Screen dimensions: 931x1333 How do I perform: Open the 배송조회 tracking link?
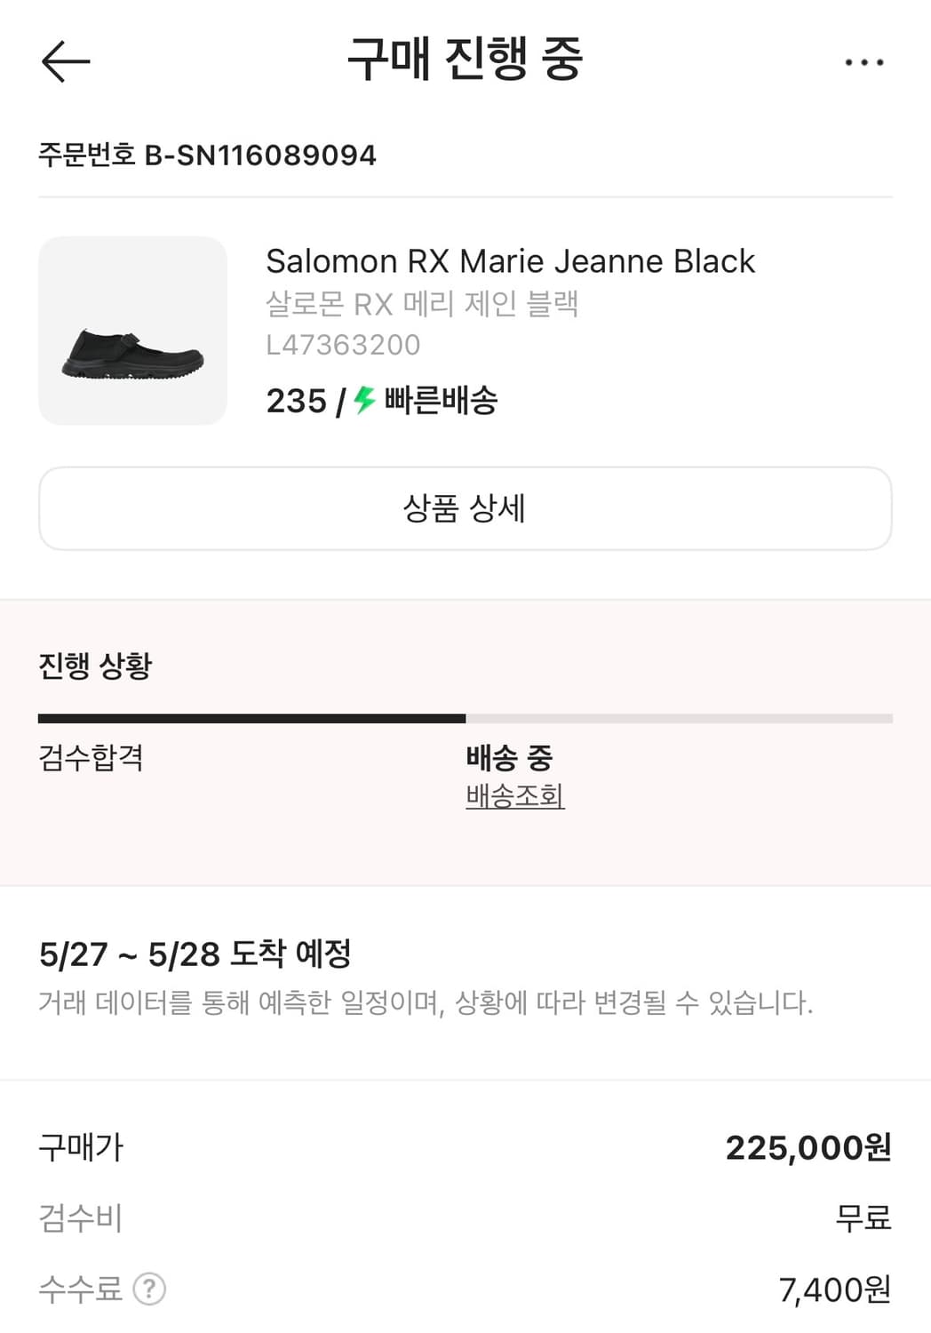[x=515, y=795]
